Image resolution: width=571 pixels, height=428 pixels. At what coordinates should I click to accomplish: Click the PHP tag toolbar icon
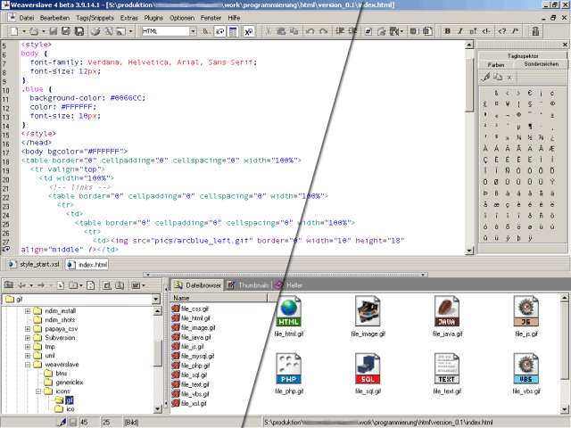coord(502,31)
